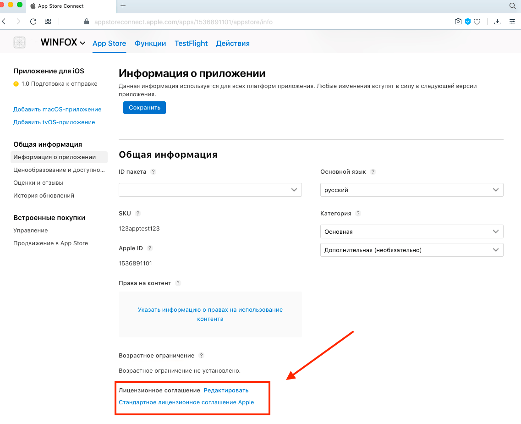Switch to the Функции tab
521x424 pixels.
pyautogui.click(x=150, y=44)
